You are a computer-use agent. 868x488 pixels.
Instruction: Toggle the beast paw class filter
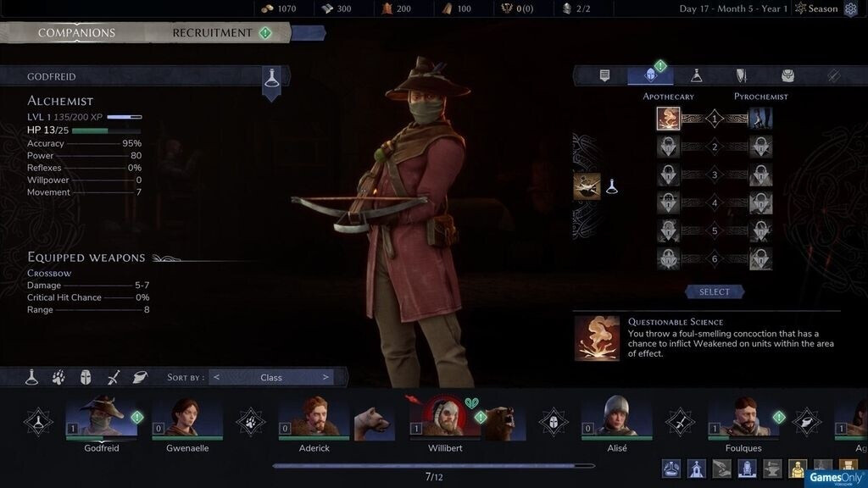(58, 377)
